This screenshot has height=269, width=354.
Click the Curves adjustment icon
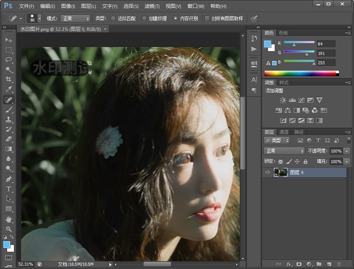301,100
